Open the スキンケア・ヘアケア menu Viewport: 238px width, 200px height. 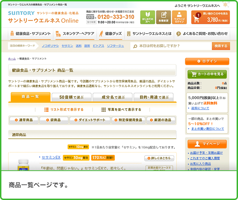pyautogui.click(x=75, y=34)
